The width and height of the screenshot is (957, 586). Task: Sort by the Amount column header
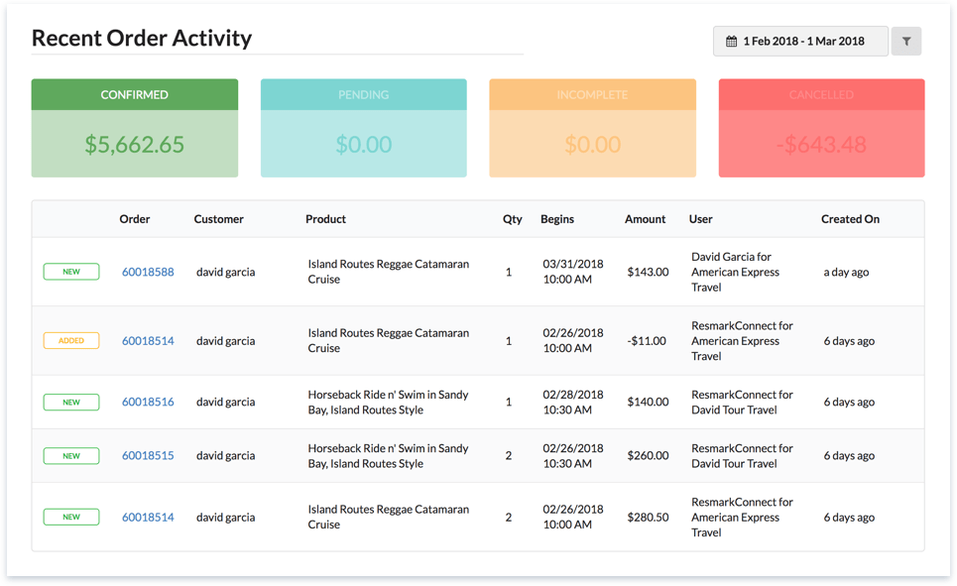(645, 219)
